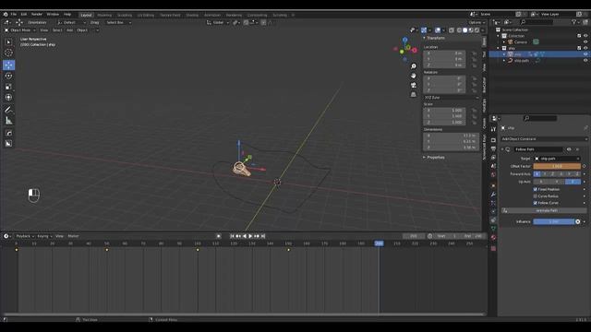Viewport: 591px width, 332px height.
Task: Select the Transform tool in left toolbar
Action: (8, 98)
